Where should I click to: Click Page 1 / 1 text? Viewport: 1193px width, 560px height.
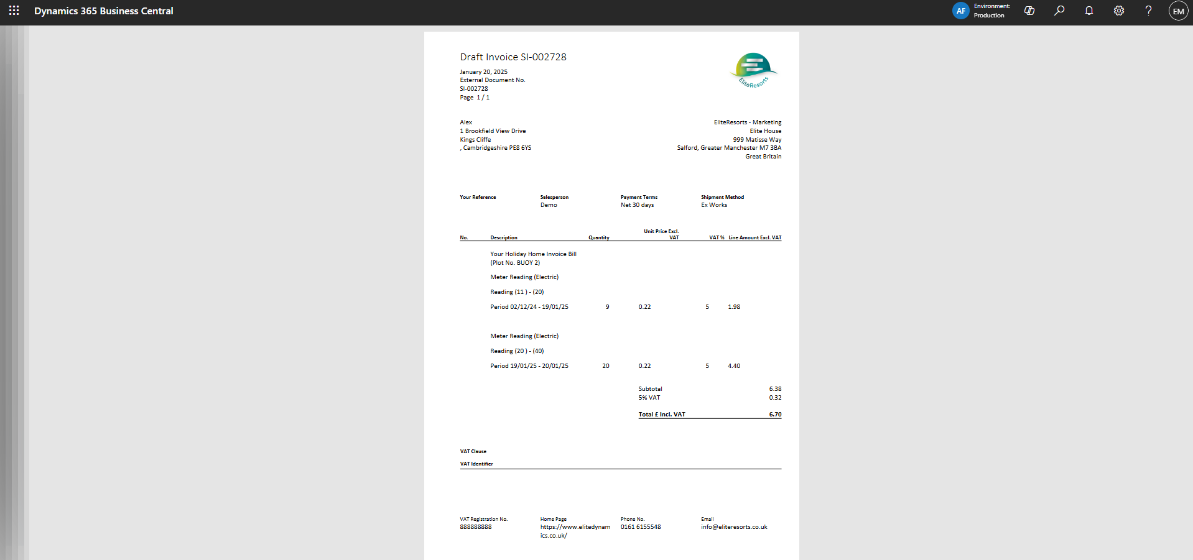click(x=475, y=98)
